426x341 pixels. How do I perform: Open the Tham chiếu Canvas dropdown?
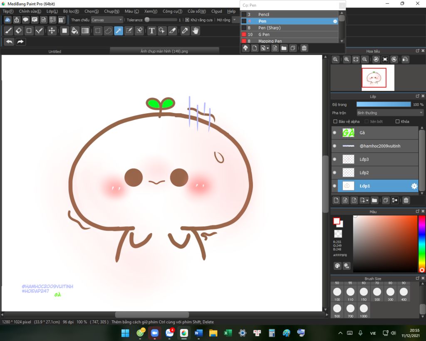(x=107, y=20)
